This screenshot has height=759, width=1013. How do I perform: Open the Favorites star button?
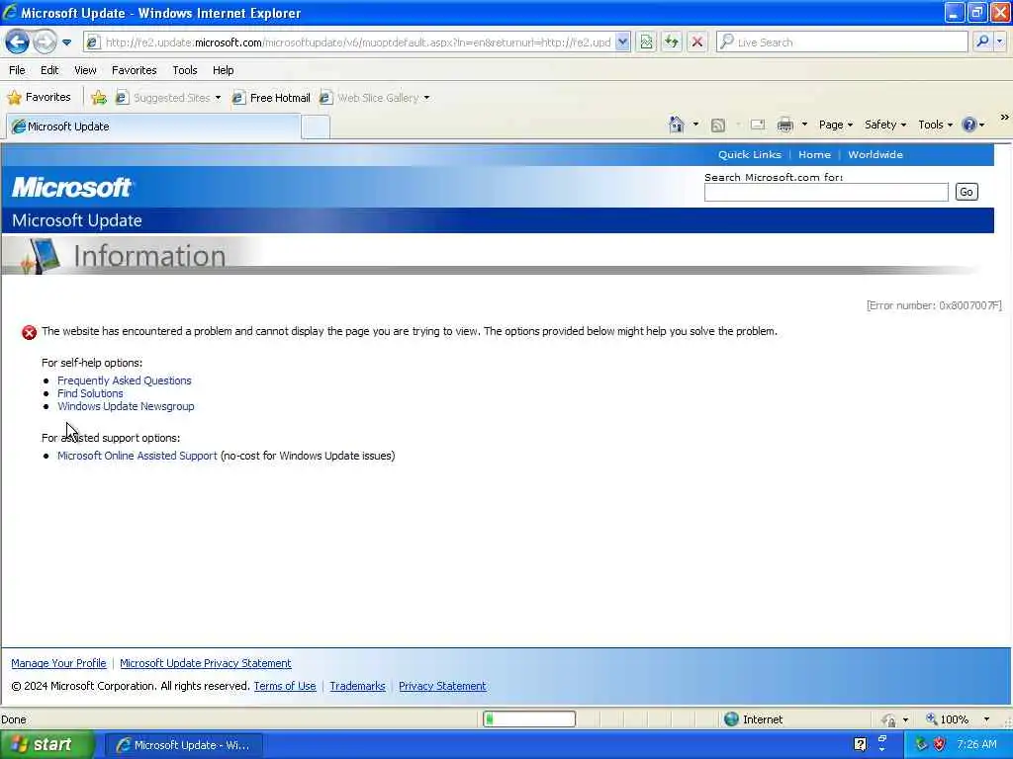(x=39, y=98)
